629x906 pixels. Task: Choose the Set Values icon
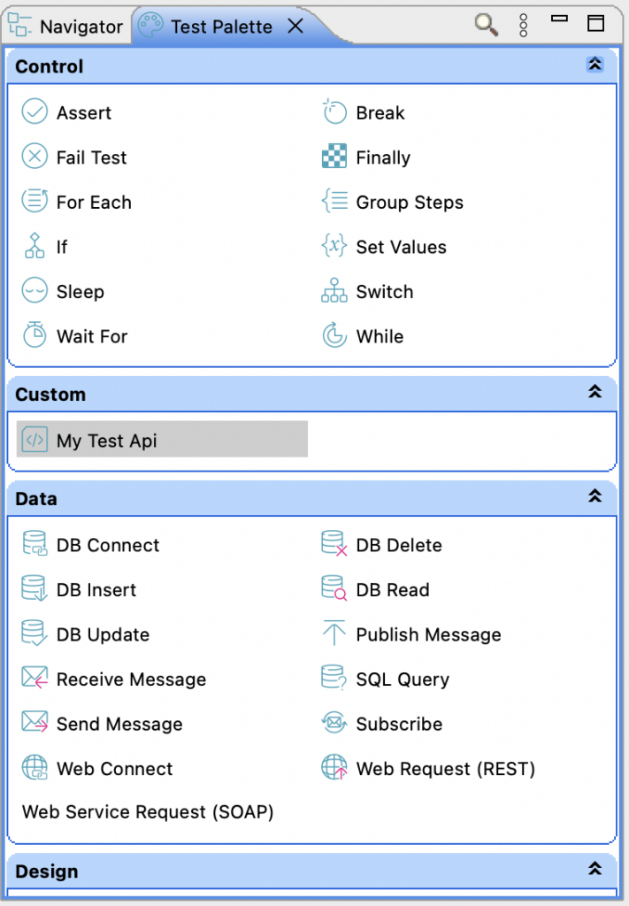(x=334, y=246)
